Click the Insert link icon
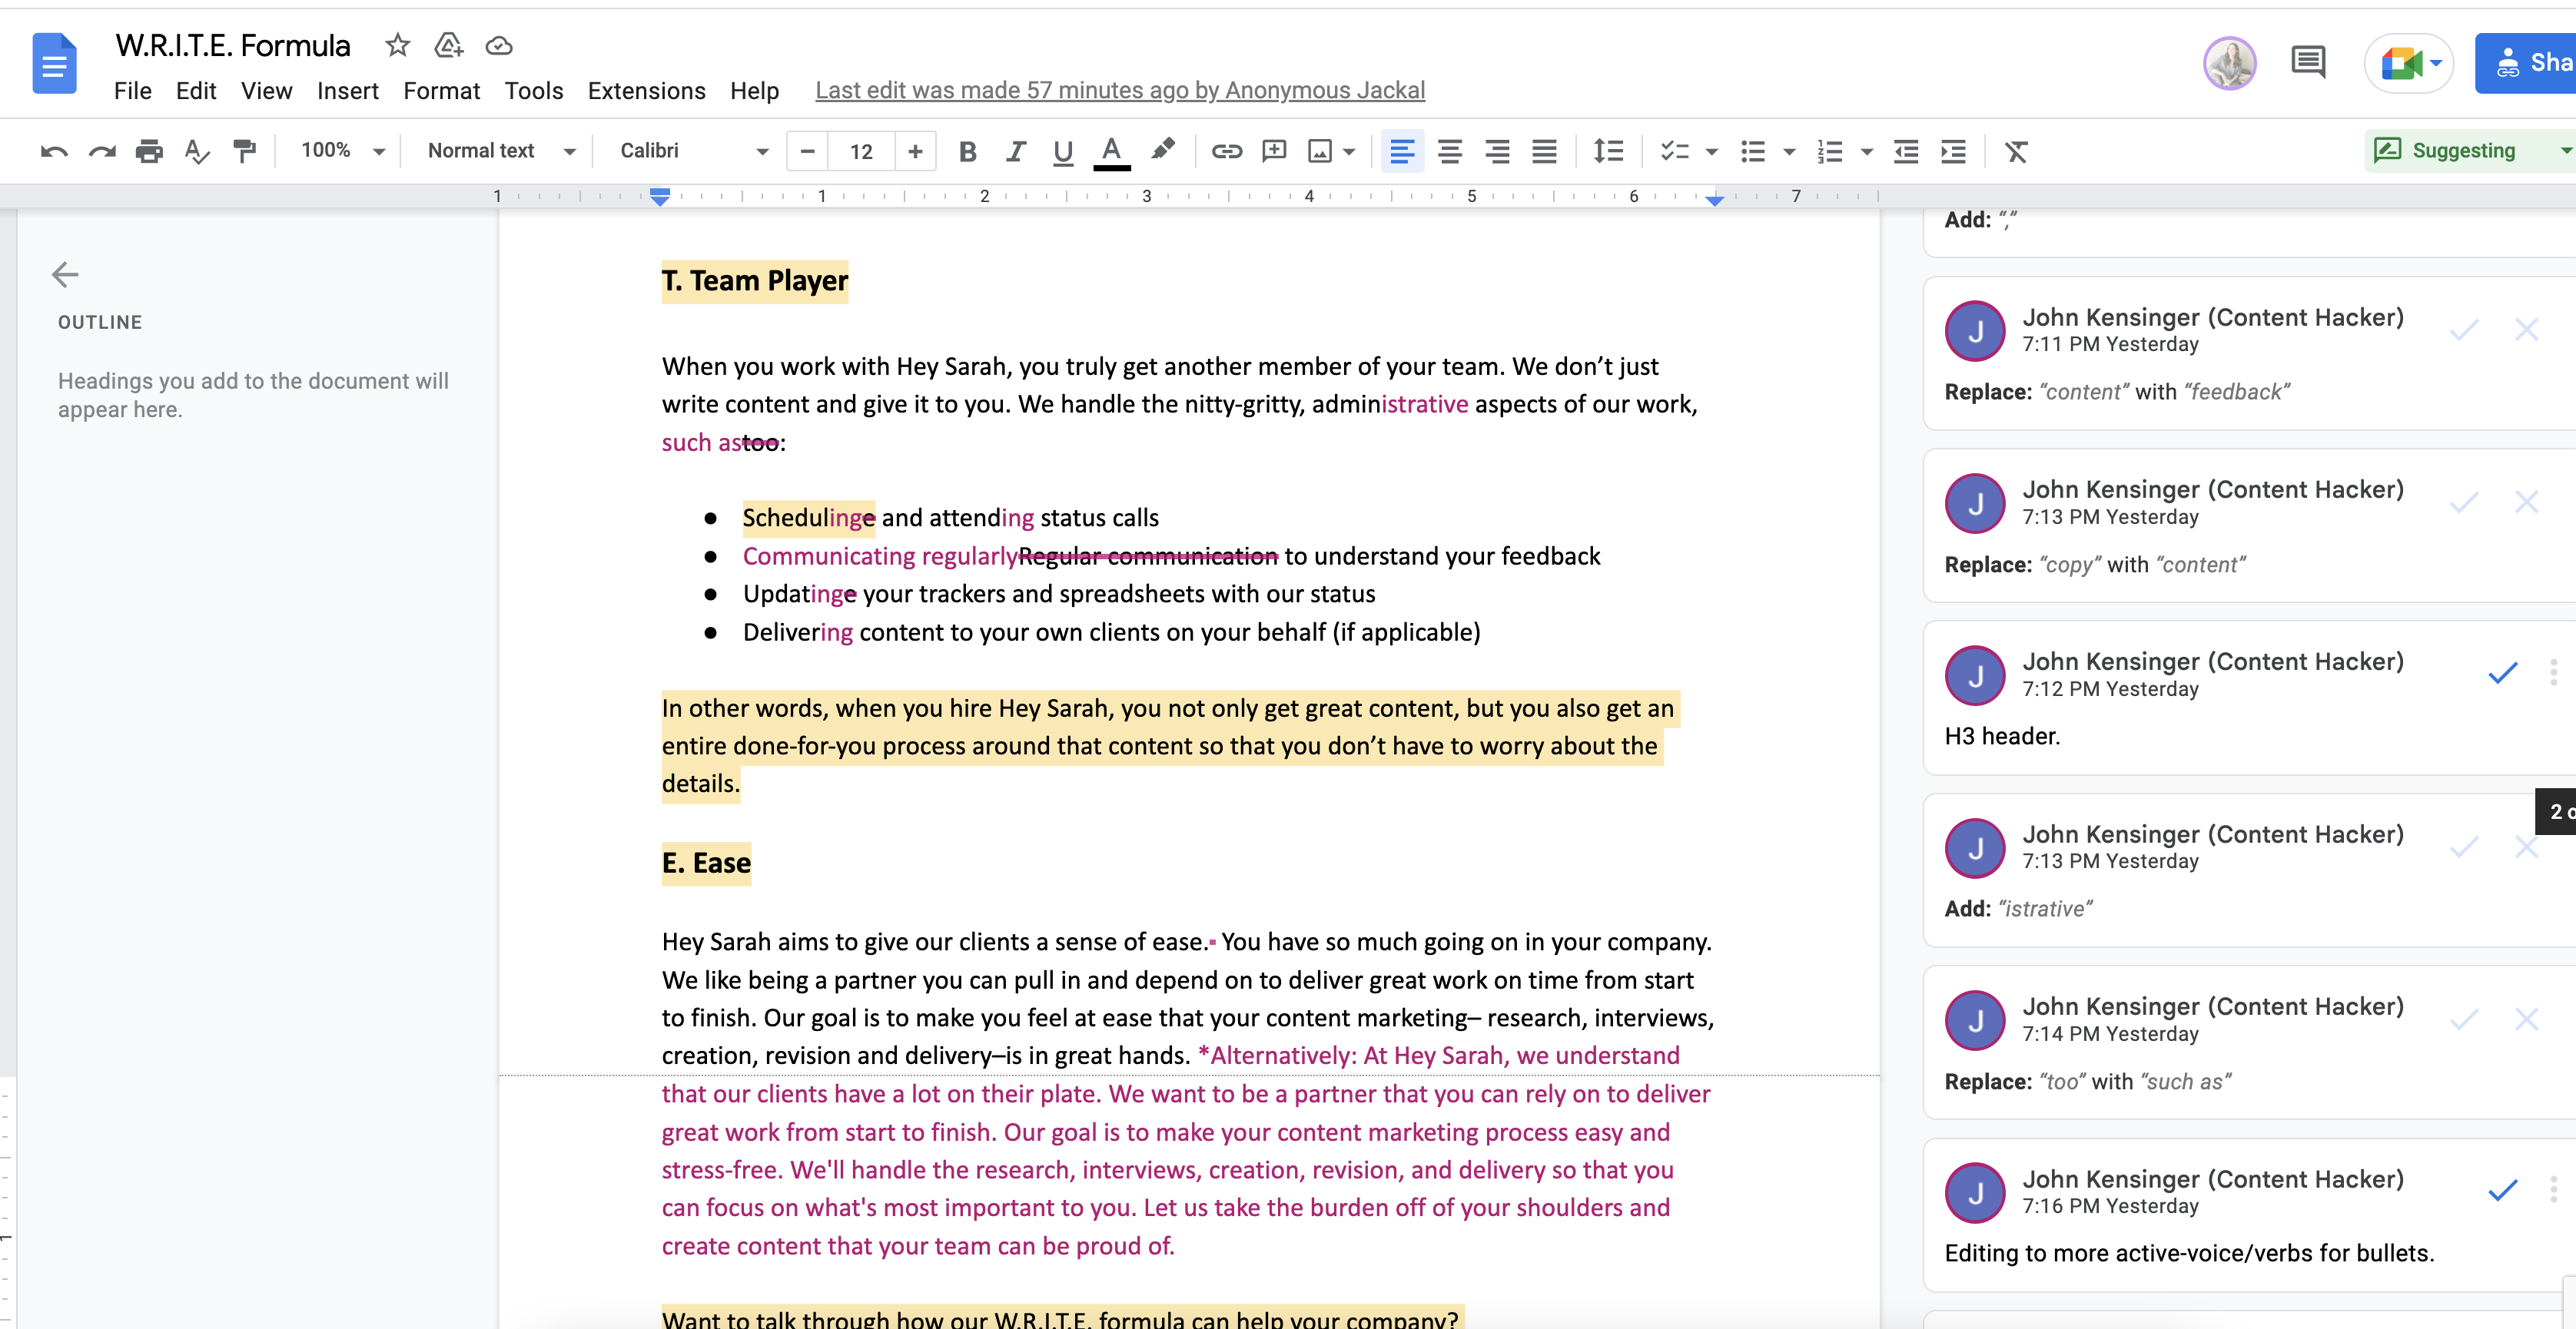Viewport: 2576px width, 1329px height. [1227, 151]
